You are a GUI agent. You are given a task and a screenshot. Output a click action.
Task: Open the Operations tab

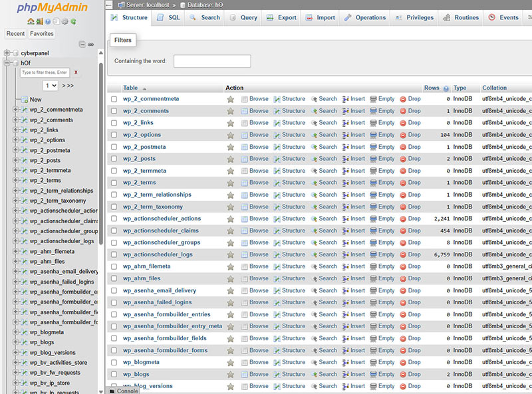(364, 18)
